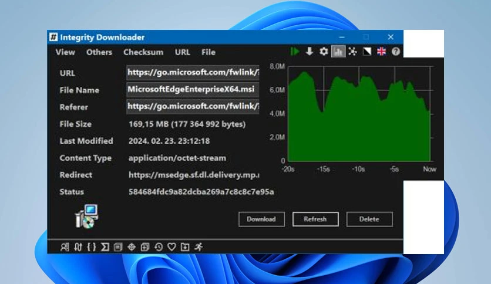
Task: Minimize the Integrity Downloader window
Action: [x=342, y=37]
